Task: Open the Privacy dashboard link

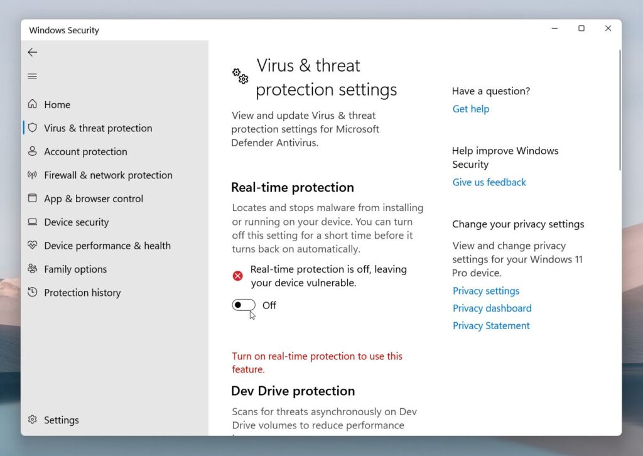Action: coord(492,308)
